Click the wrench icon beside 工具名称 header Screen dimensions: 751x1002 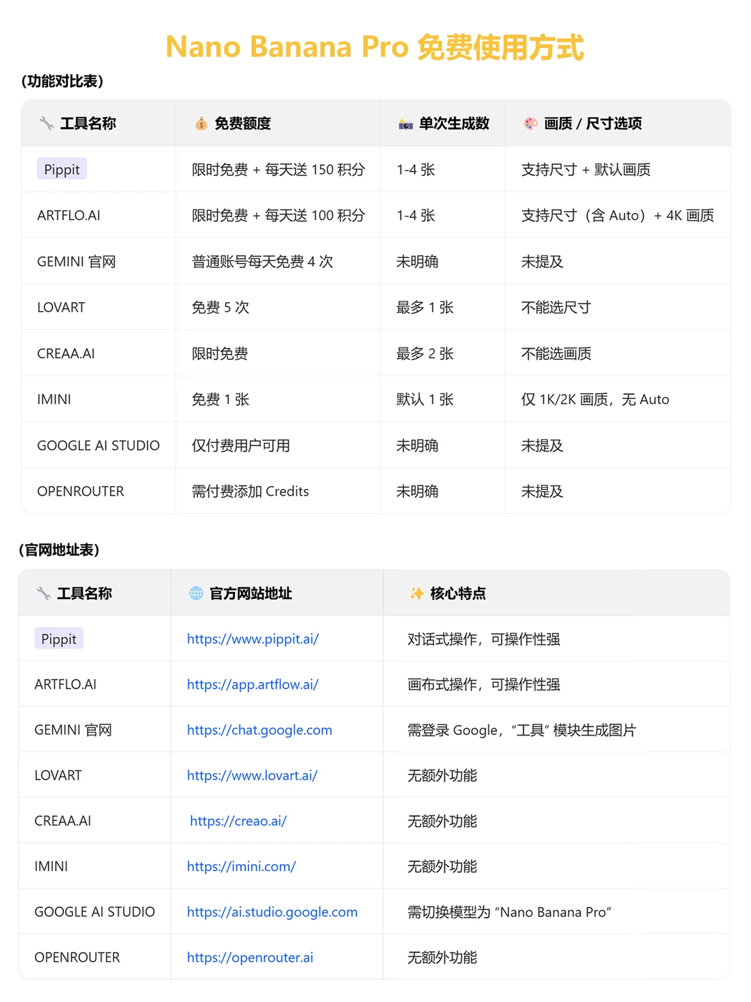tap(46, 123)
